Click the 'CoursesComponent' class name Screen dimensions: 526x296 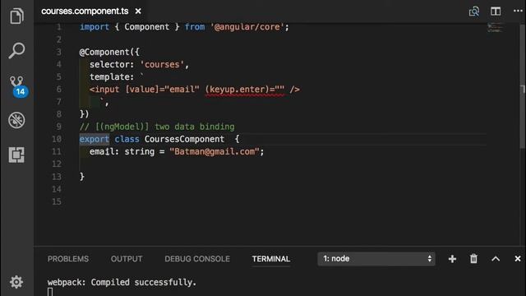click(x=184, y=139)
